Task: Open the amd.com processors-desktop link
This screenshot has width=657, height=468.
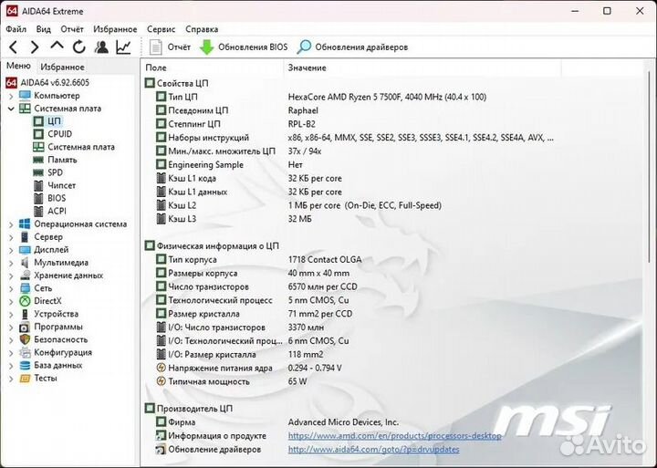Action: (395, 436)
